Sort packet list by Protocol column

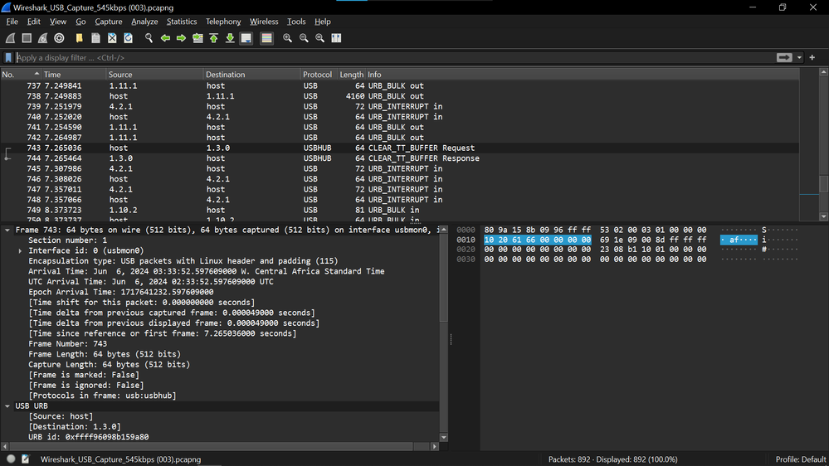[319, 75]
